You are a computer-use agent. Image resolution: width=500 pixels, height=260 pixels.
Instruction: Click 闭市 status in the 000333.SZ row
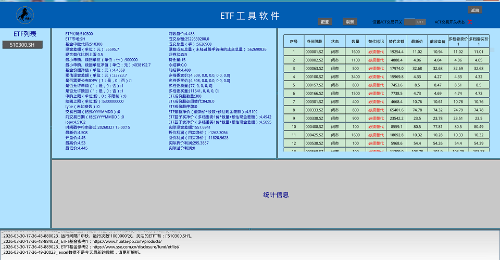(335, 110)
